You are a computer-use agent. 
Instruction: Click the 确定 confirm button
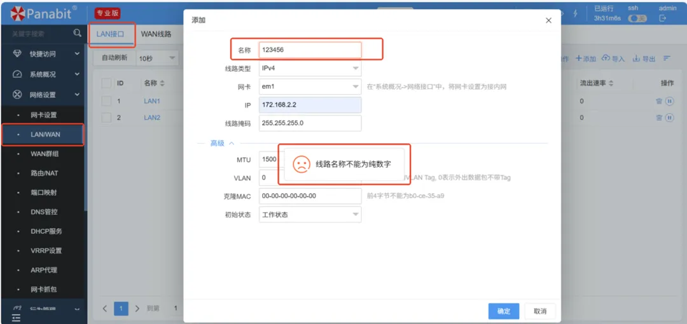click(x=503, y=311)
